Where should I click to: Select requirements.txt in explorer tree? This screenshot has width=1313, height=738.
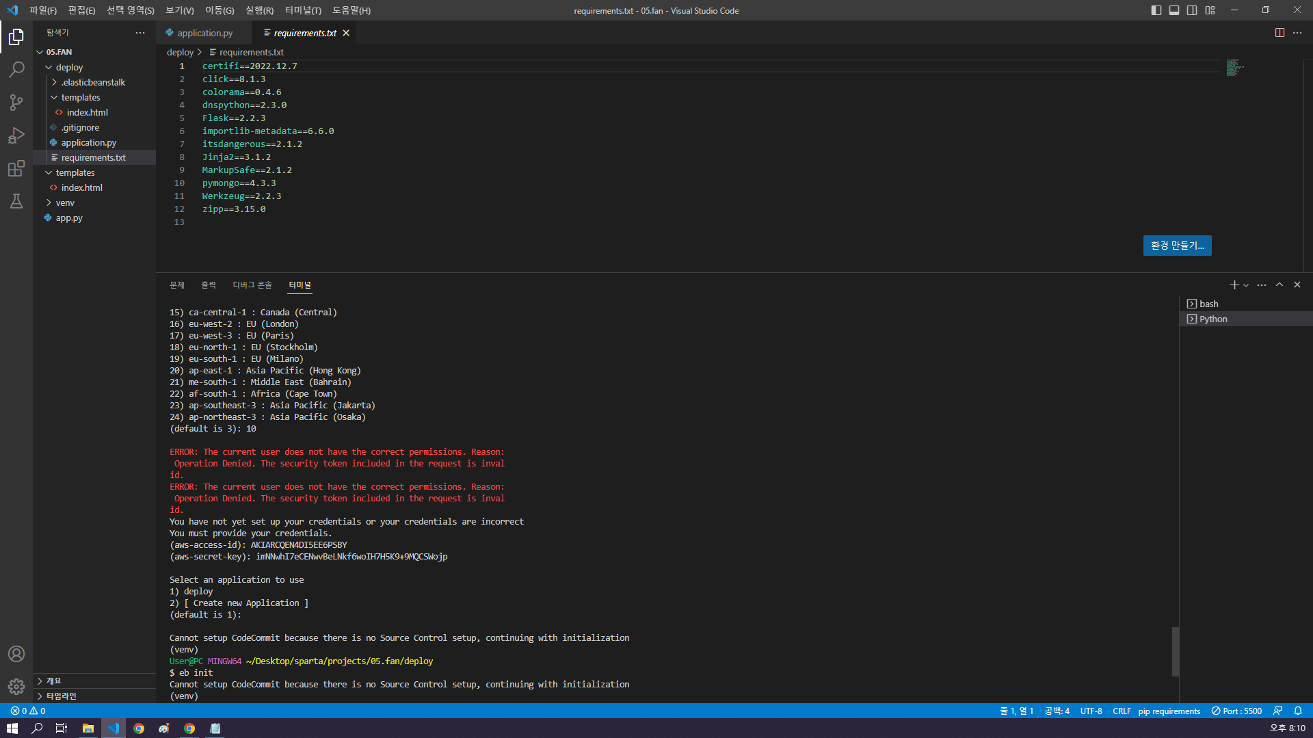point(94,157)
